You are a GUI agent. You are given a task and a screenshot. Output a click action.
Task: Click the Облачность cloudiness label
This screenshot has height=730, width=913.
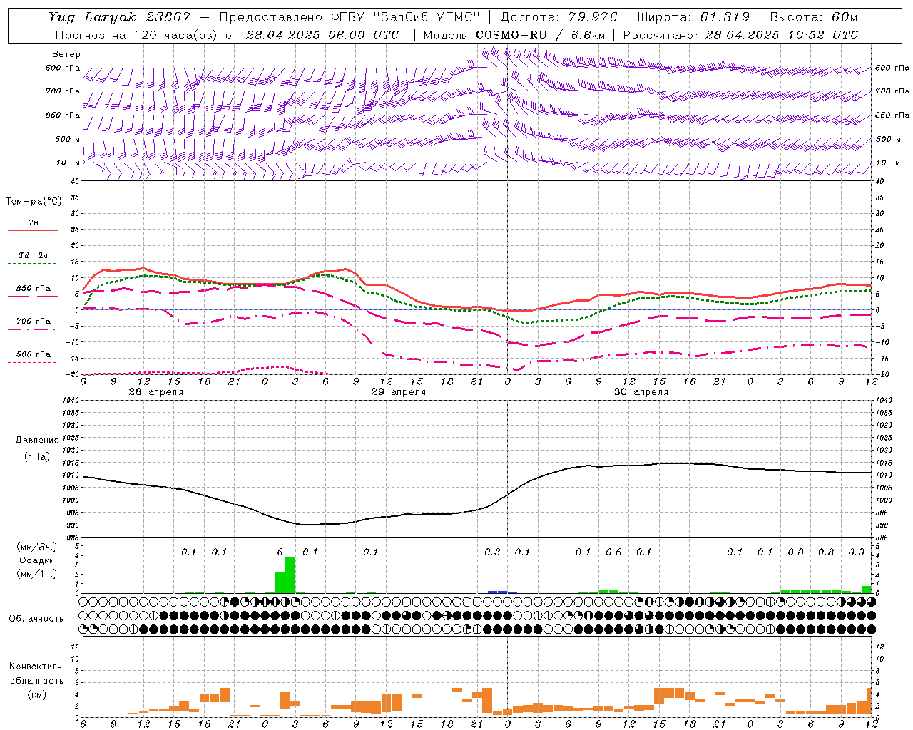pos(36,619)
